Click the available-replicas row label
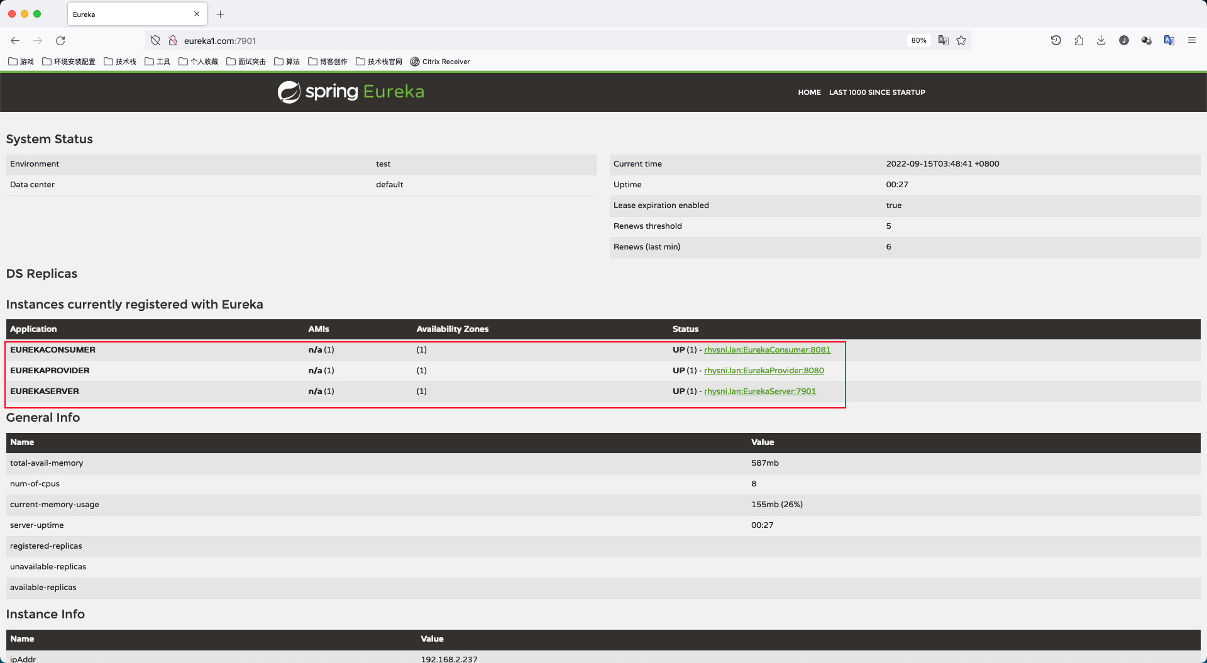 click(43, 588)
